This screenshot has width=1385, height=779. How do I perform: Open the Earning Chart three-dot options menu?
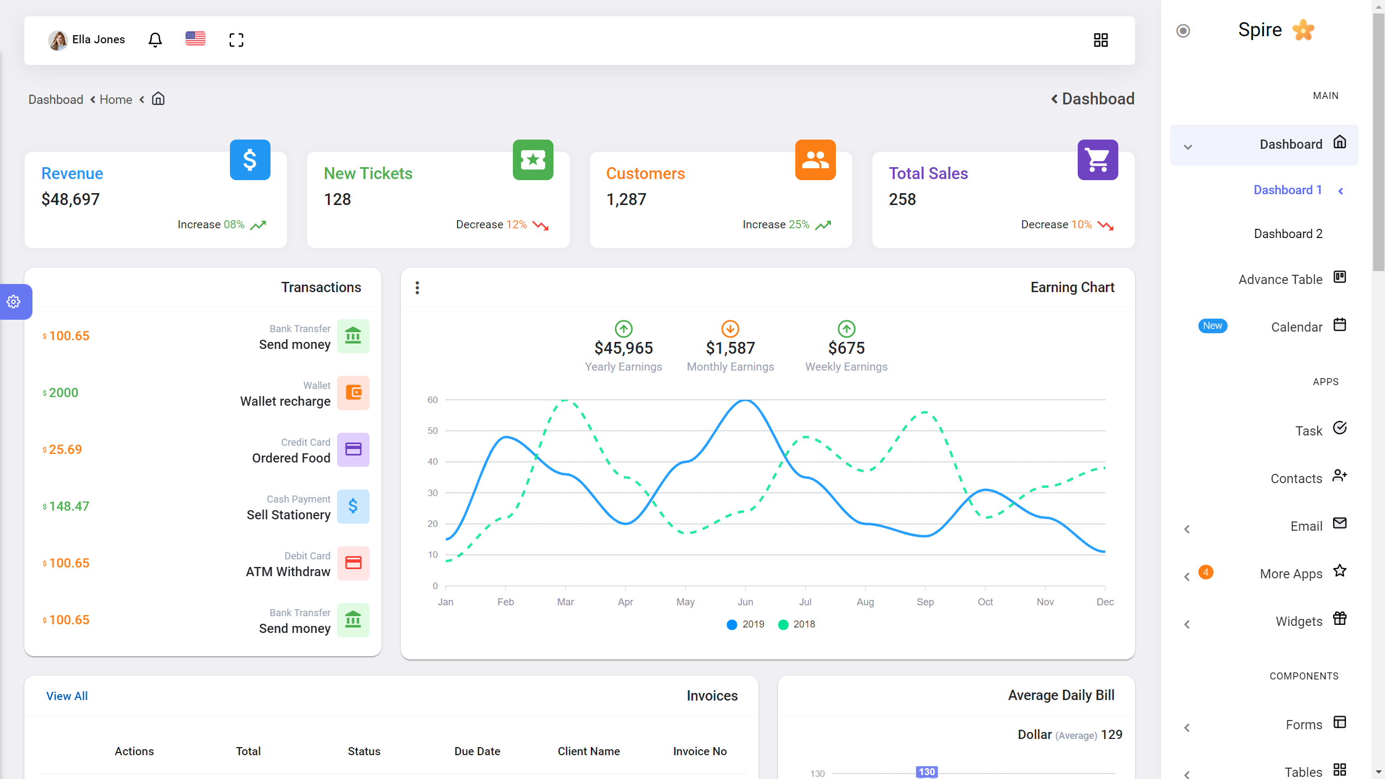pos(417,288)
